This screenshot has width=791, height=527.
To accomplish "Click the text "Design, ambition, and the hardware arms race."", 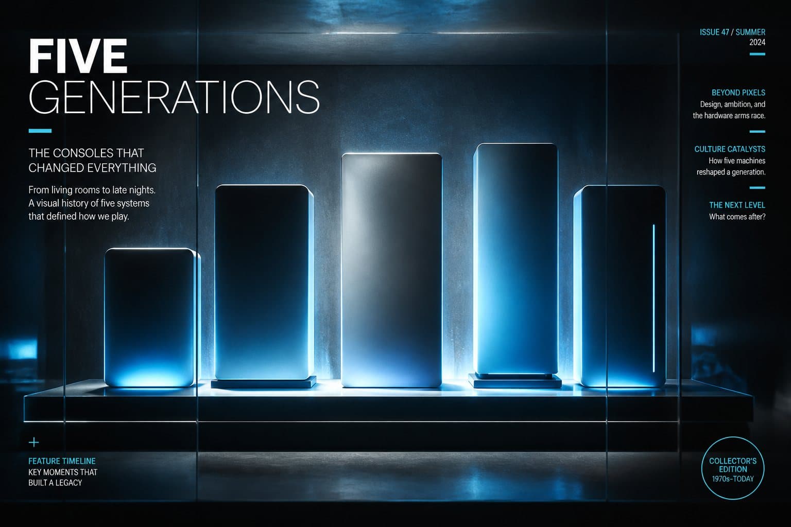I will click(729, 110).
